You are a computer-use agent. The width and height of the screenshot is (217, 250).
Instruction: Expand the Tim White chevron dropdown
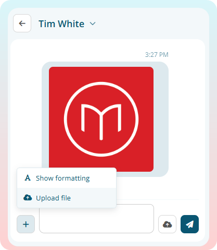93,23
